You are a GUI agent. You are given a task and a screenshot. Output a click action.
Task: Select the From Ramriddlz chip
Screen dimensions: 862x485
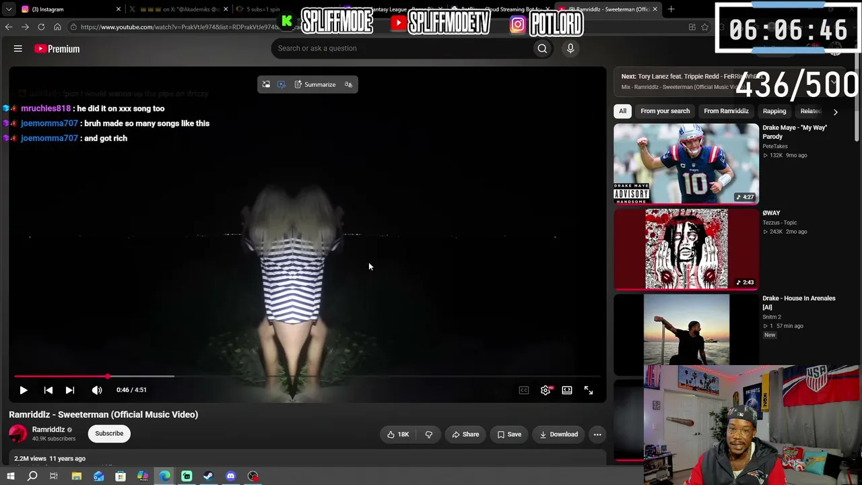tap(726, 111)
